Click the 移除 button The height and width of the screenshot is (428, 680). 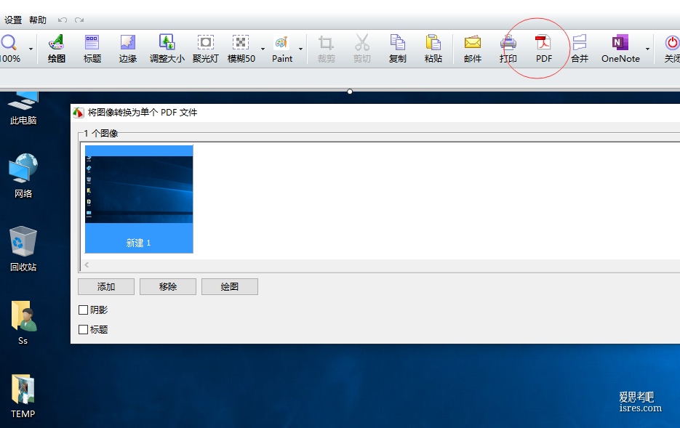tap(168, 287)
